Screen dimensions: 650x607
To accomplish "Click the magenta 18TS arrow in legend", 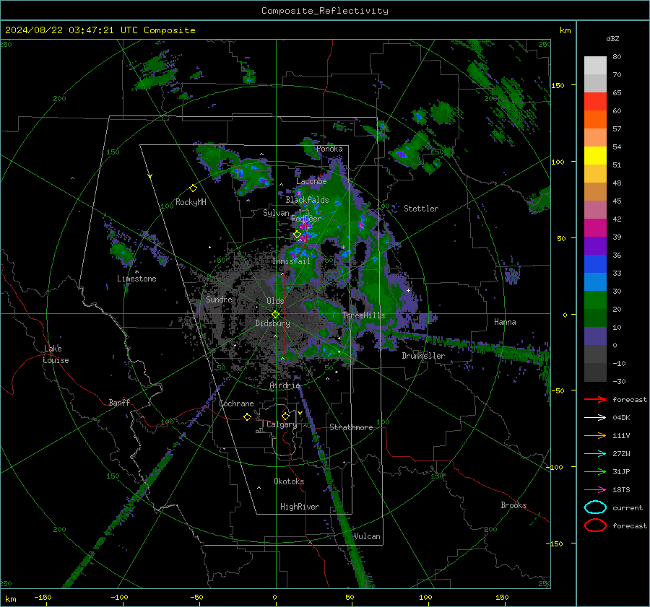I will (595, 490).
